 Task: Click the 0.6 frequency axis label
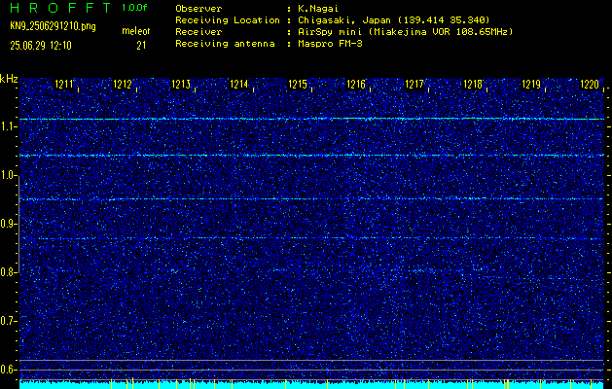[9, 370]
